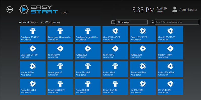Click the Easy Start gear logo
The width and height of the screenshot is (201, 100).
24,9
